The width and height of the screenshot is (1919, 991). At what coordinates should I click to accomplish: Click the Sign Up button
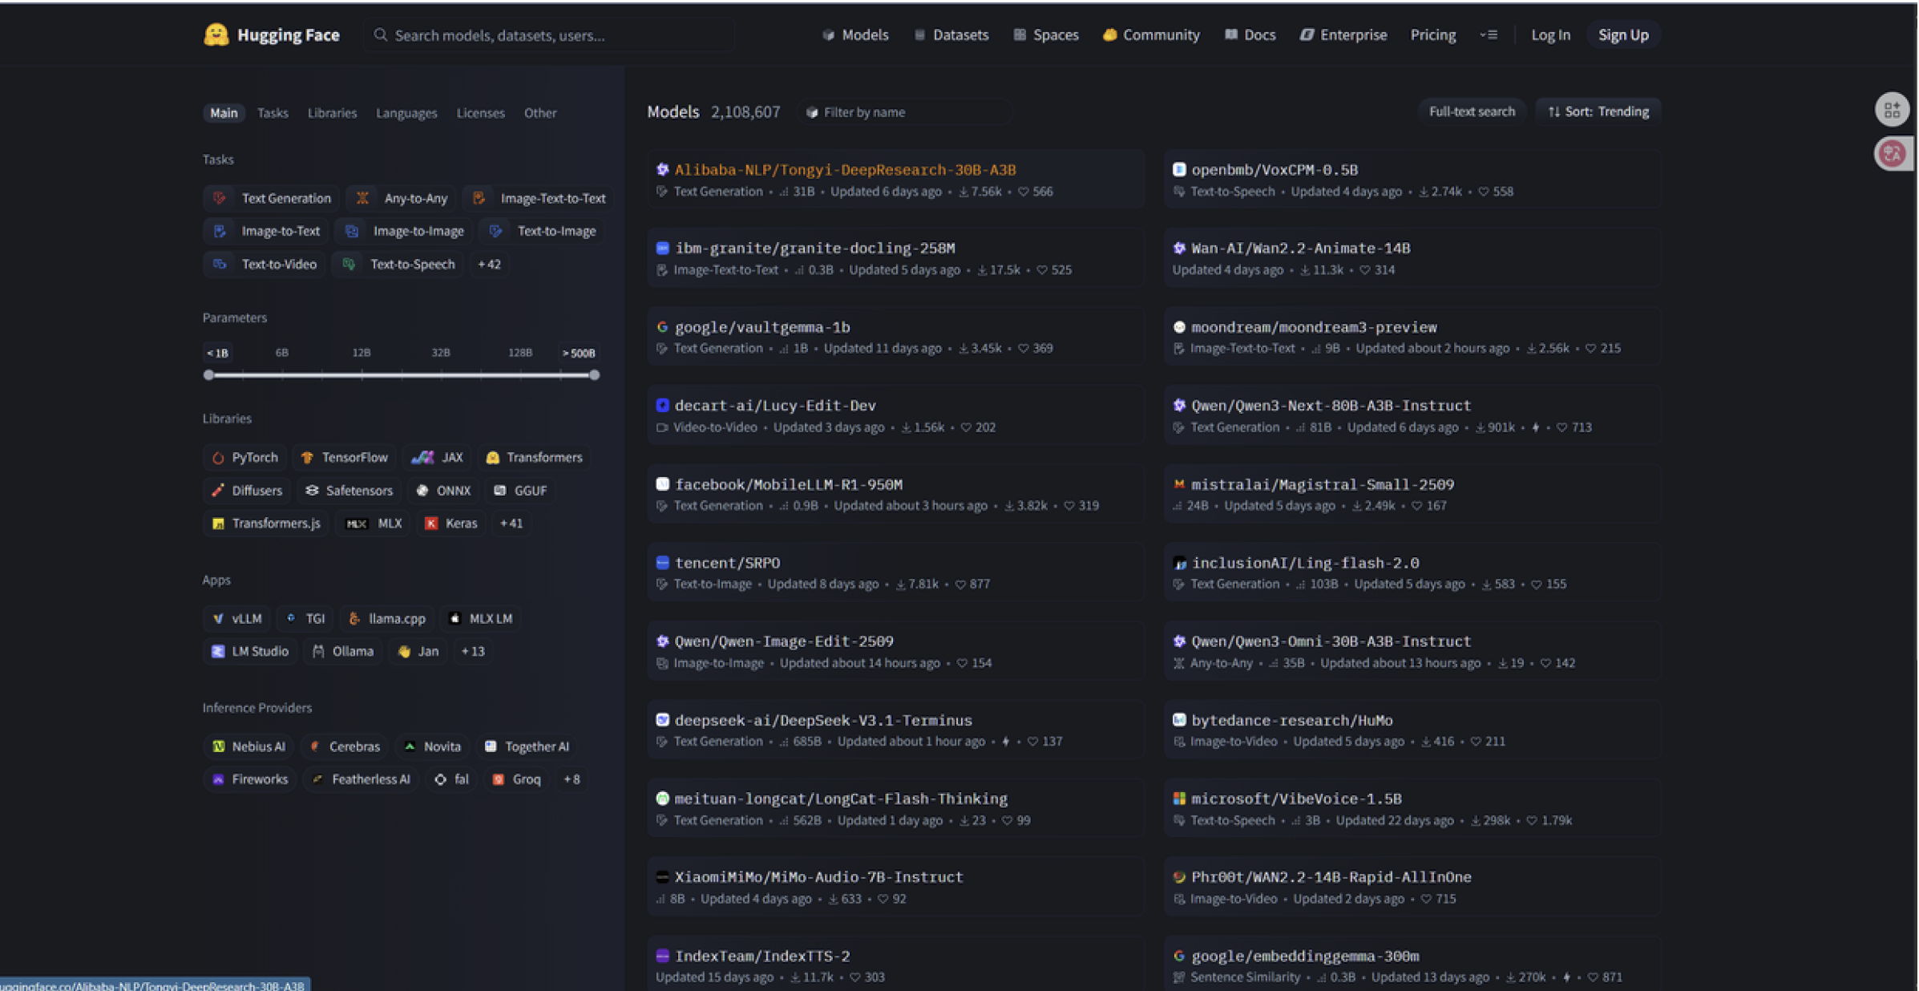click(x=1622, y=34)
